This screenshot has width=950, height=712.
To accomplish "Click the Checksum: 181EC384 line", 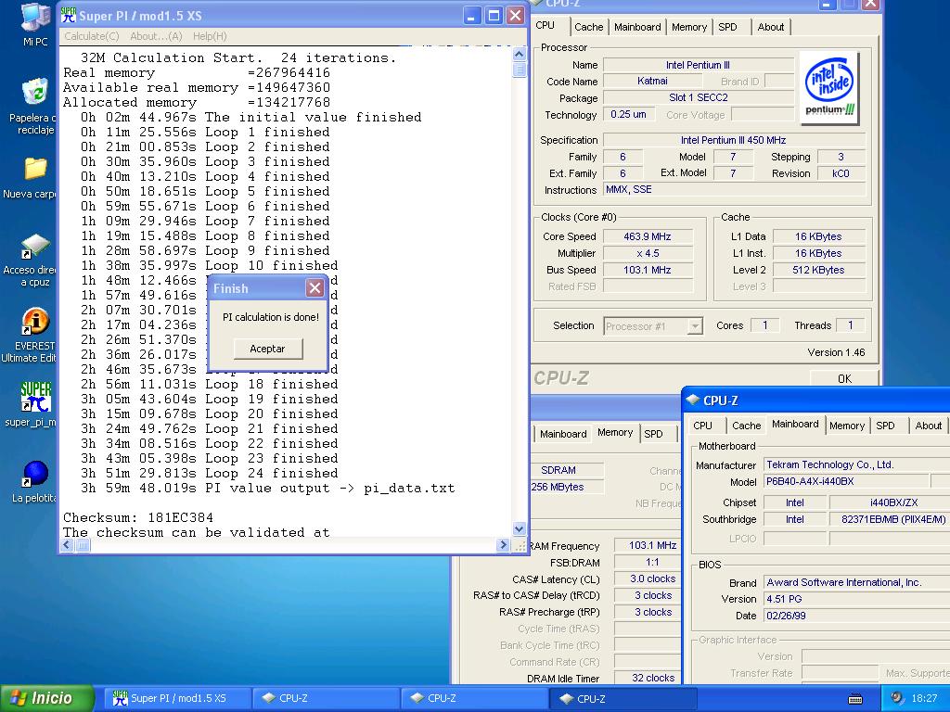I will 138,517.
